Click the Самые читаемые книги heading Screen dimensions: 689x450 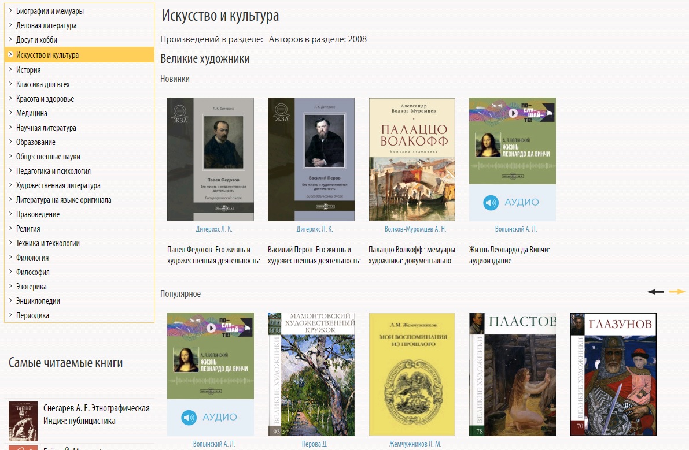pyautogui.click(x=65, y=363)
